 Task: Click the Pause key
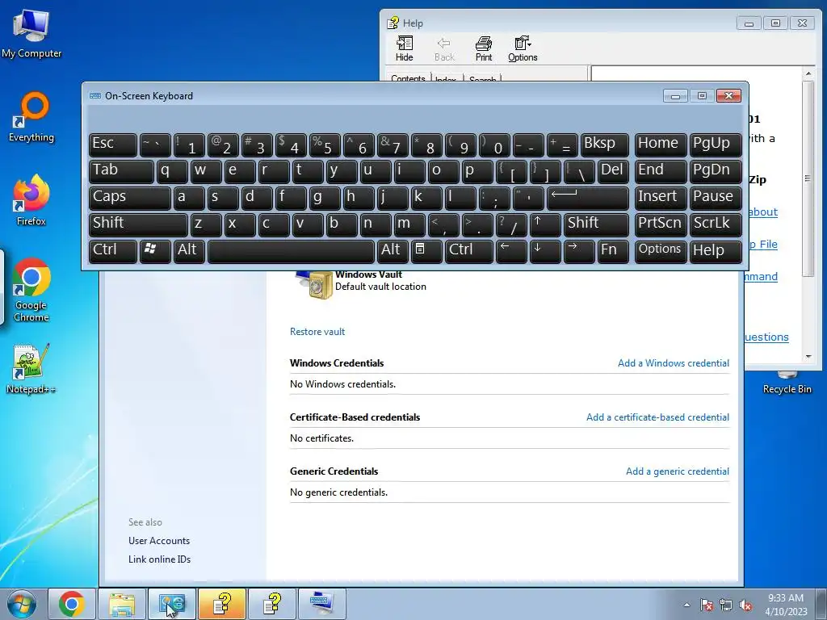716,198
